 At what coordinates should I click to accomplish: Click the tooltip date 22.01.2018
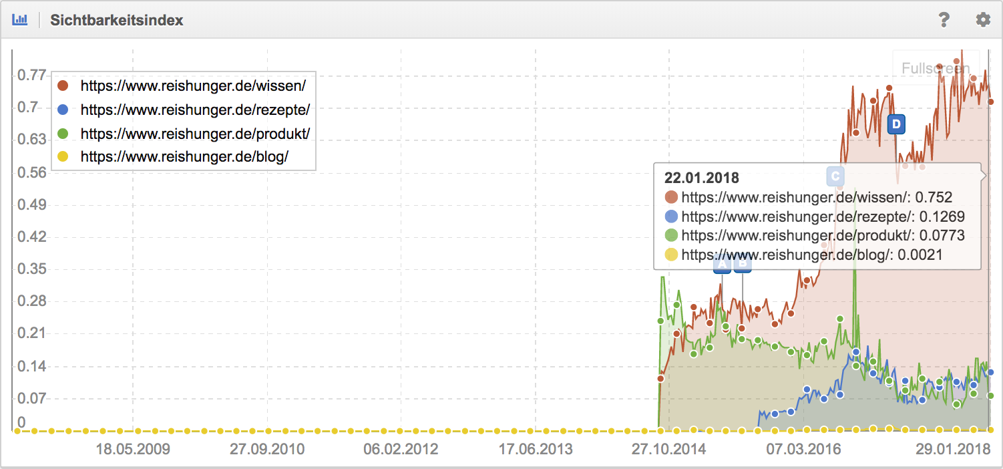click(x=701, y=178)
